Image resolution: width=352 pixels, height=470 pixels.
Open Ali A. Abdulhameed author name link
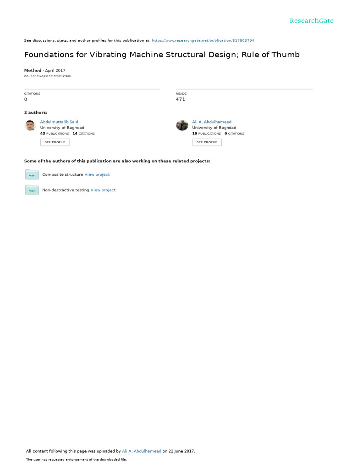[x=212, y=122]
